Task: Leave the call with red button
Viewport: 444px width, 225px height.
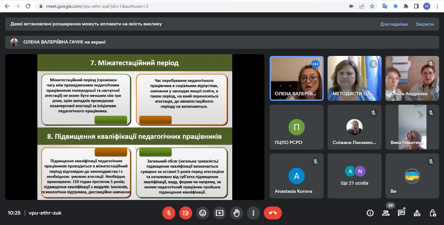Action: pyautogui.click(x=273, y=213)
